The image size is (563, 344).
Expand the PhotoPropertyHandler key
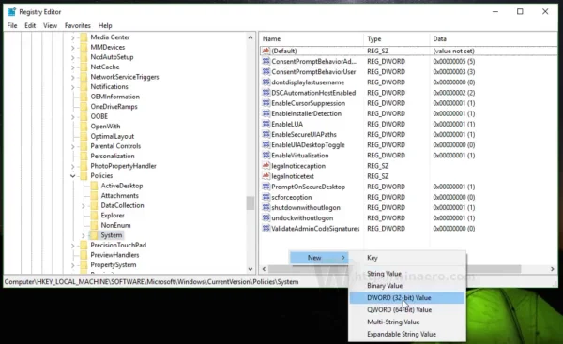pyautogui.click(x=73, y=166)
